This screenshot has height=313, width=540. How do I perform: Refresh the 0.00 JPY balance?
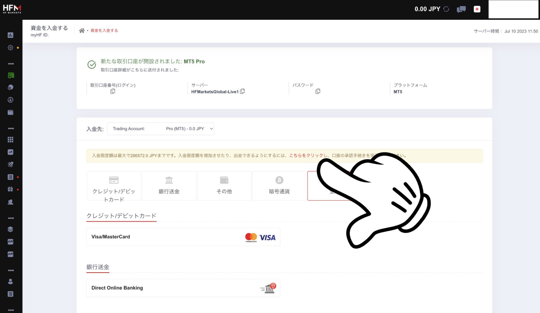pos(446,9)
